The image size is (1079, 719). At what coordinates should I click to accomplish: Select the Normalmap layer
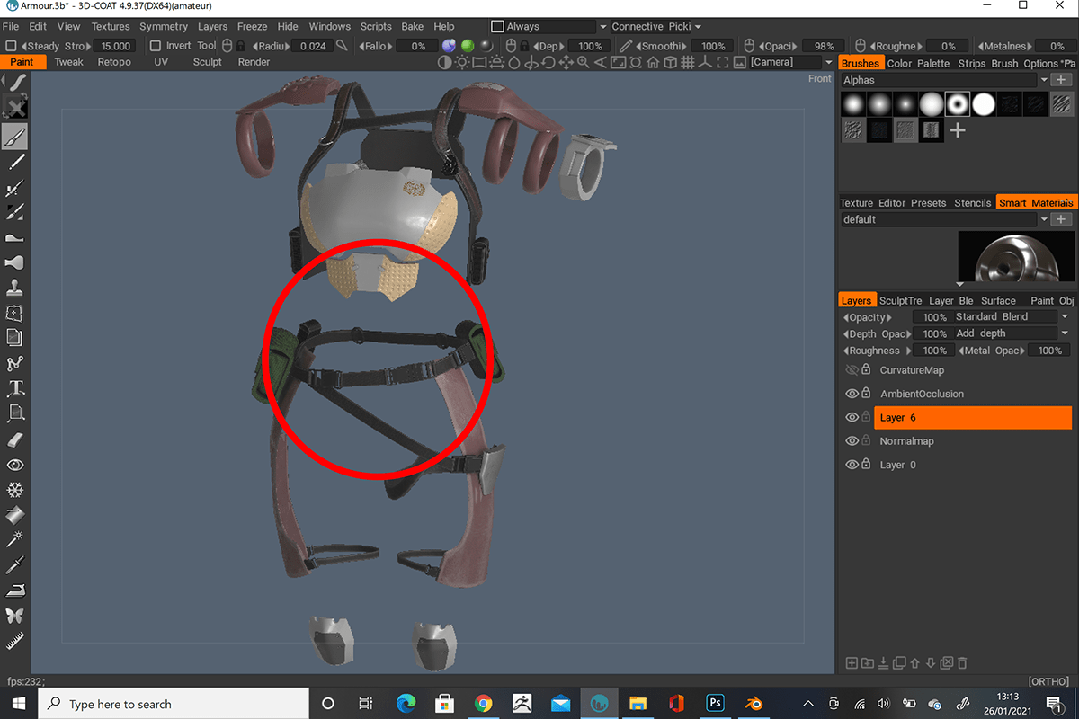pyautogui.click(x=906, y=441)
